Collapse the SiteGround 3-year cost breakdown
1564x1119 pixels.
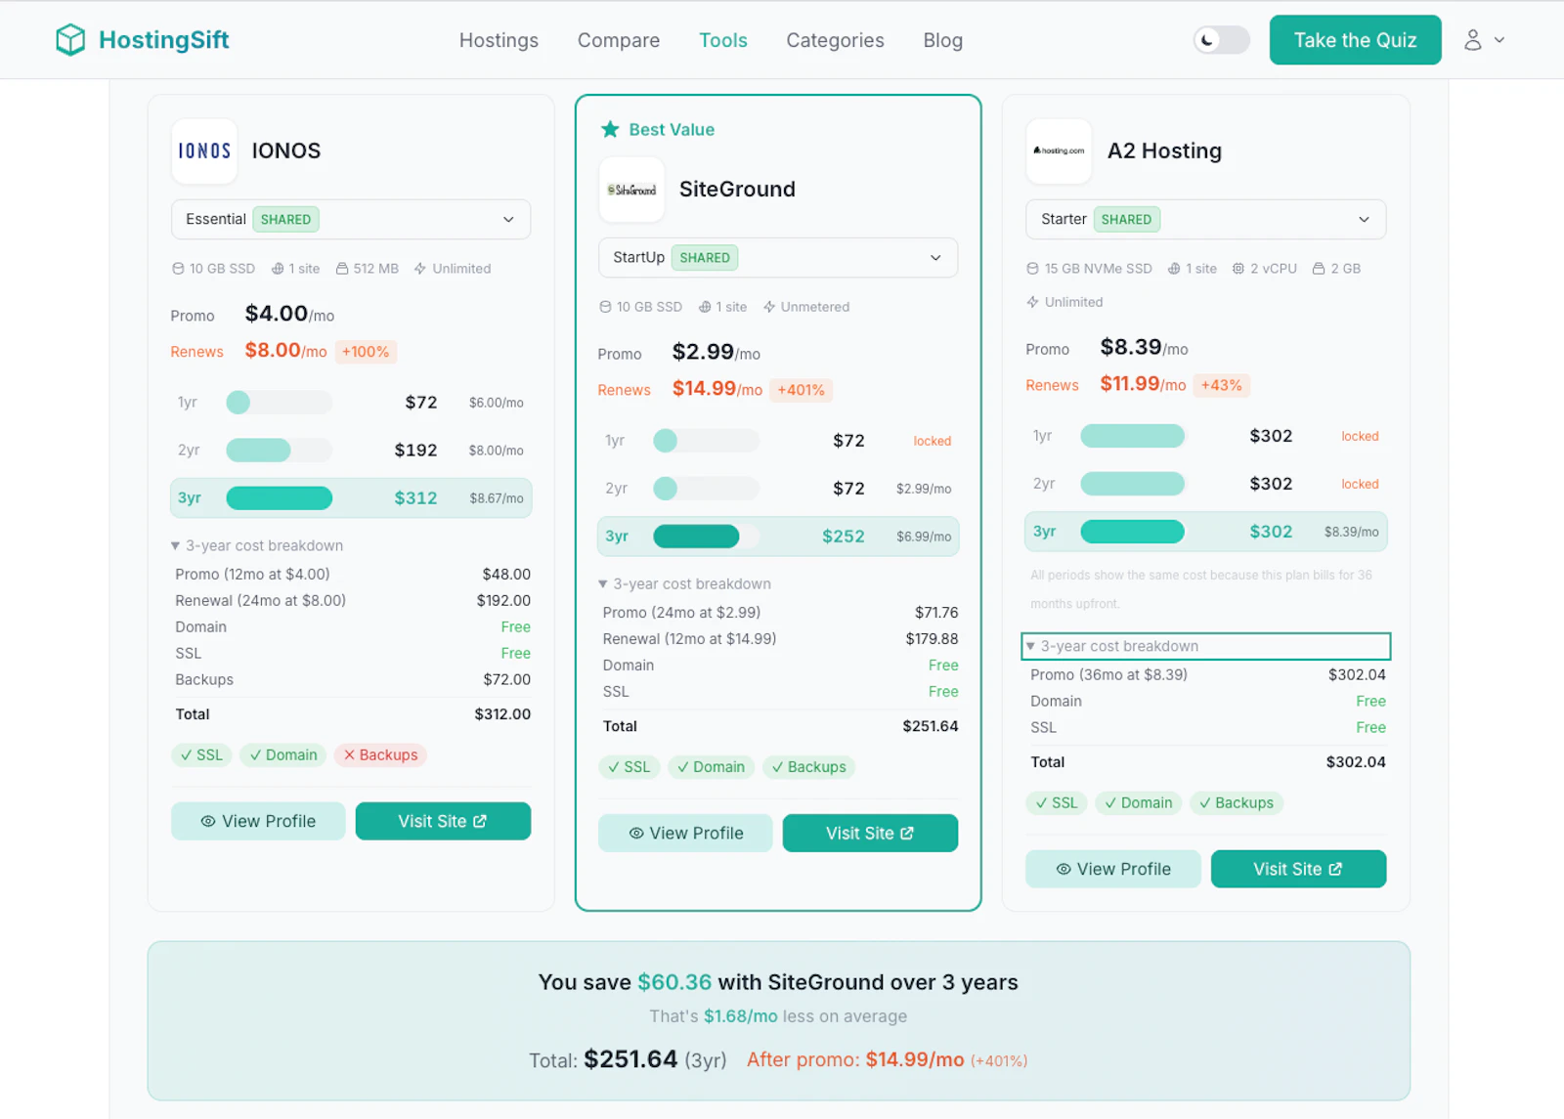685,583
